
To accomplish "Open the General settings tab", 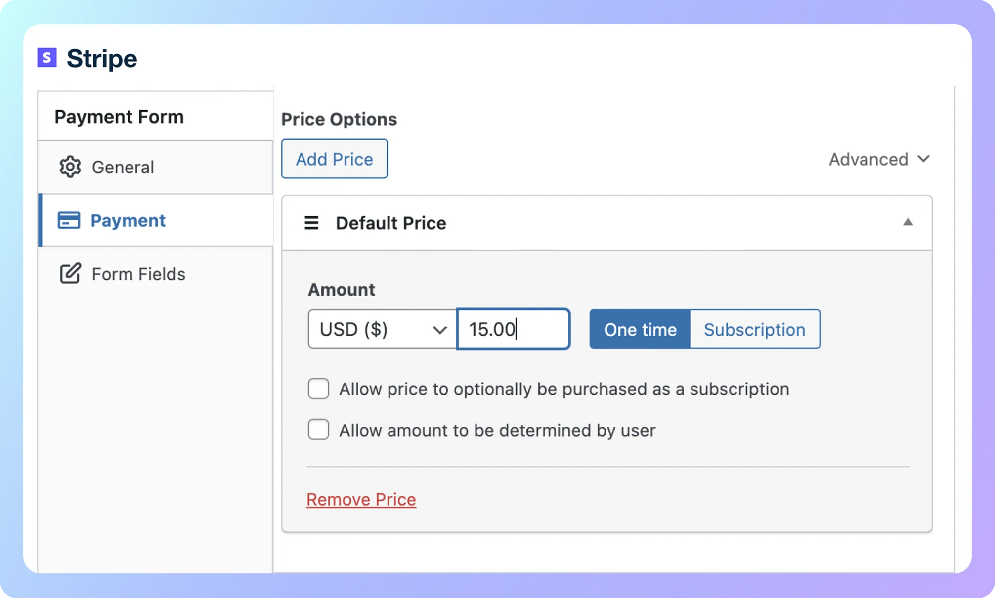I will coord(156,167).
